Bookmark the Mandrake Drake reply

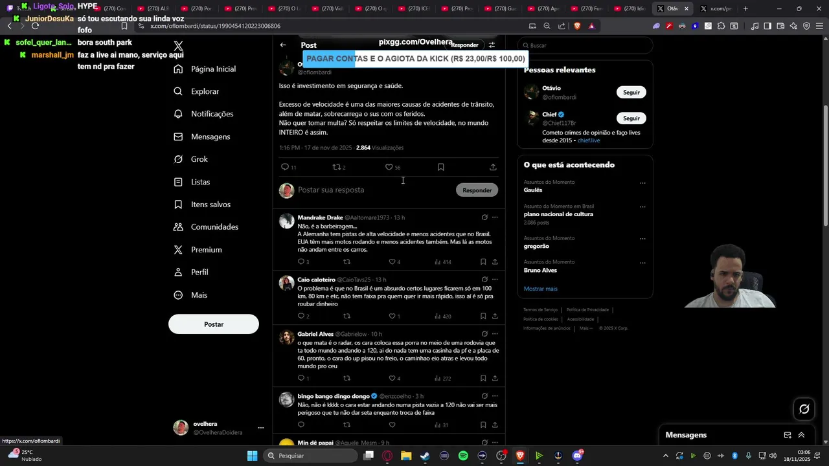point(483,262)
